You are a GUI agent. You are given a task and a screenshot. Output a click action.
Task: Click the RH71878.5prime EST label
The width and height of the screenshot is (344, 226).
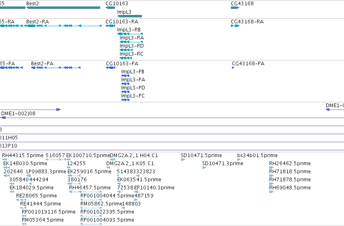pos(290,180)
